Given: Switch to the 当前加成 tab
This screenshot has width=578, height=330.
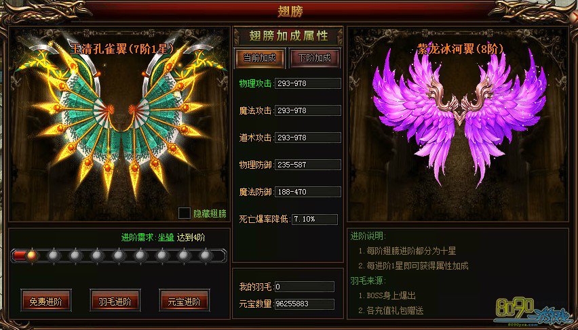Looking at the screenshot, I should (260, 58).
